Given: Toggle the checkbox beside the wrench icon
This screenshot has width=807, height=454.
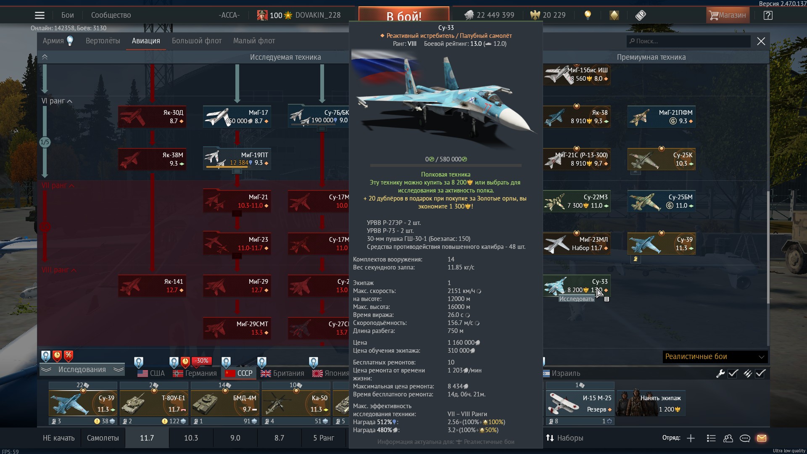Looking at the screenshot, I should click(x=733, y=373).
